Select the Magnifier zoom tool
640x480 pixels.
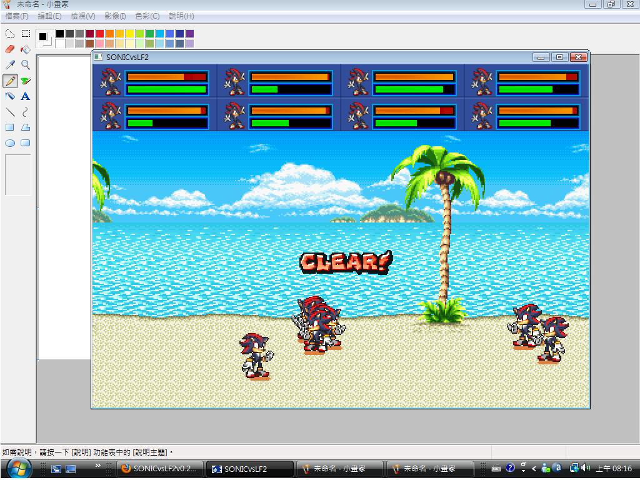(26, 65)
